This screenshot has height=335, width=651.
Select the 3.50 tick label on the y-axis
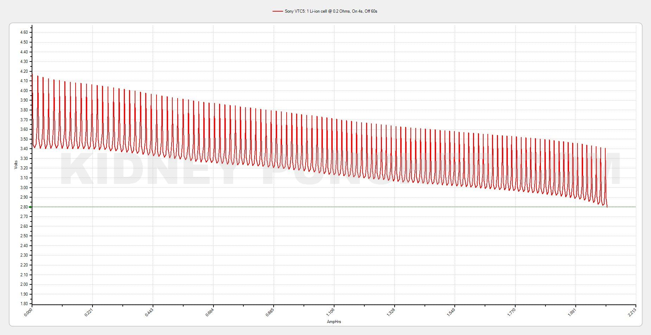tap(24, 139)
